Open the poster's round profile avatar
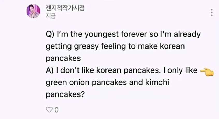 pyautogui.click(x=33, y=11)
